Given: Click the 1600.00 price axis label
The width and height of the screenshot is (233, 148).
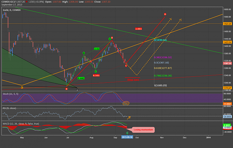Looking at the screenshot, I should click(228, 9).
